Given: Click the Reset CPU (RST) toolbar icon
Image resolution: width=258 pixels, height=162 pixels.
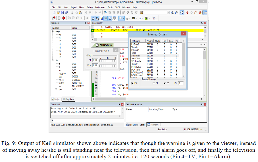Looking at the screenshot, I should pos(54,18).
